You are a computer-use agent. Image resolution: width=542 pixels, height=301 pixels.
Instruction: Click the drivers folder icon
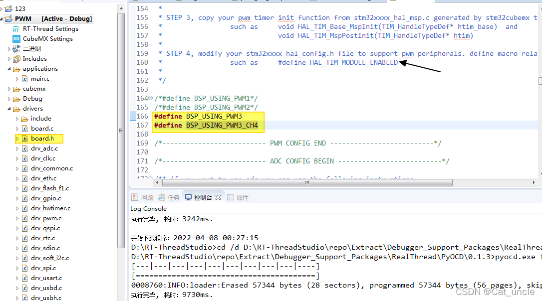pyautogui.click(x=16, y=109)
